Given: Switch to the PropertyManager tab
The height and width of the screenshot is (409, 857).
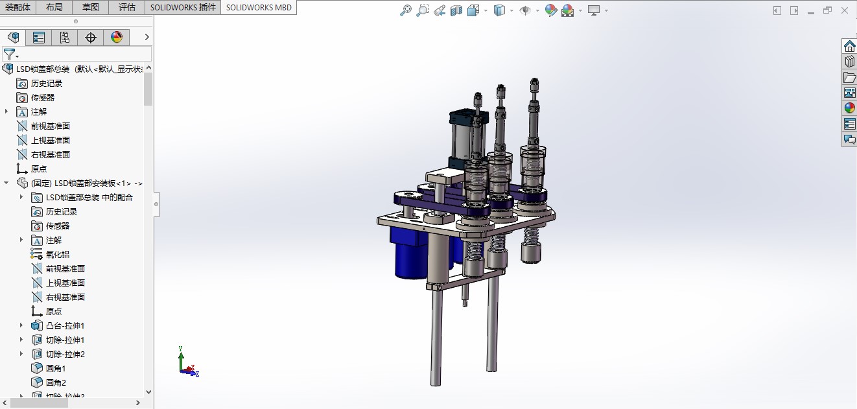Looking at the screenshot, I should (39, 38).
